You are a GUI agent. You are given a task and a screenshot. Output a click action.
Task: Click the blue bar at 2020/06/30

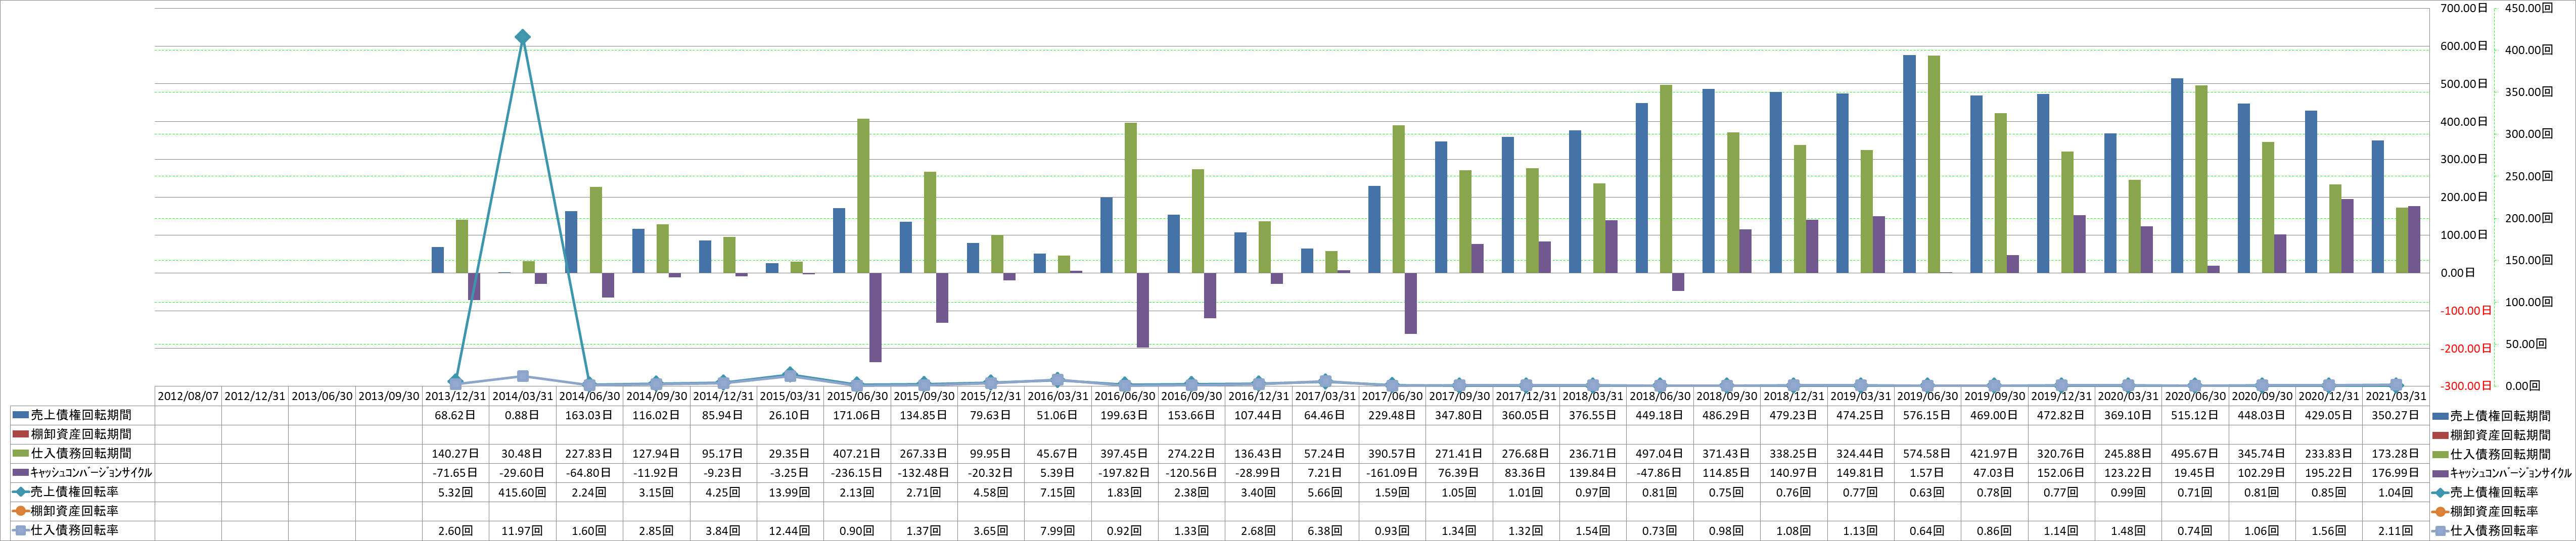pyautogui.click(x=2177, y=176)
